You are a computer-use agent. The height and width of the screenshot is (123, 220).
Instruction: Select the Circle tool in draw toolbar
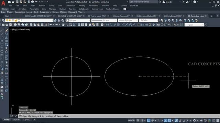click(2, 52)
